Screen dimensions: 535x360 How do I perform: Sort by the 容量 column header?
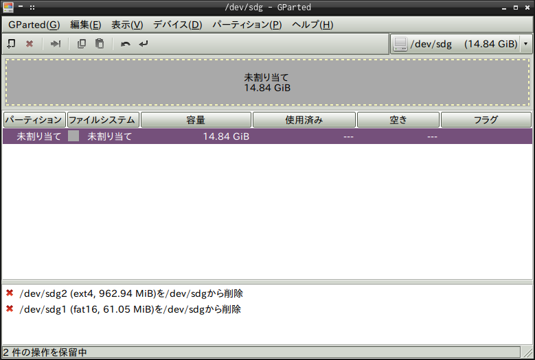pos(196,120)
